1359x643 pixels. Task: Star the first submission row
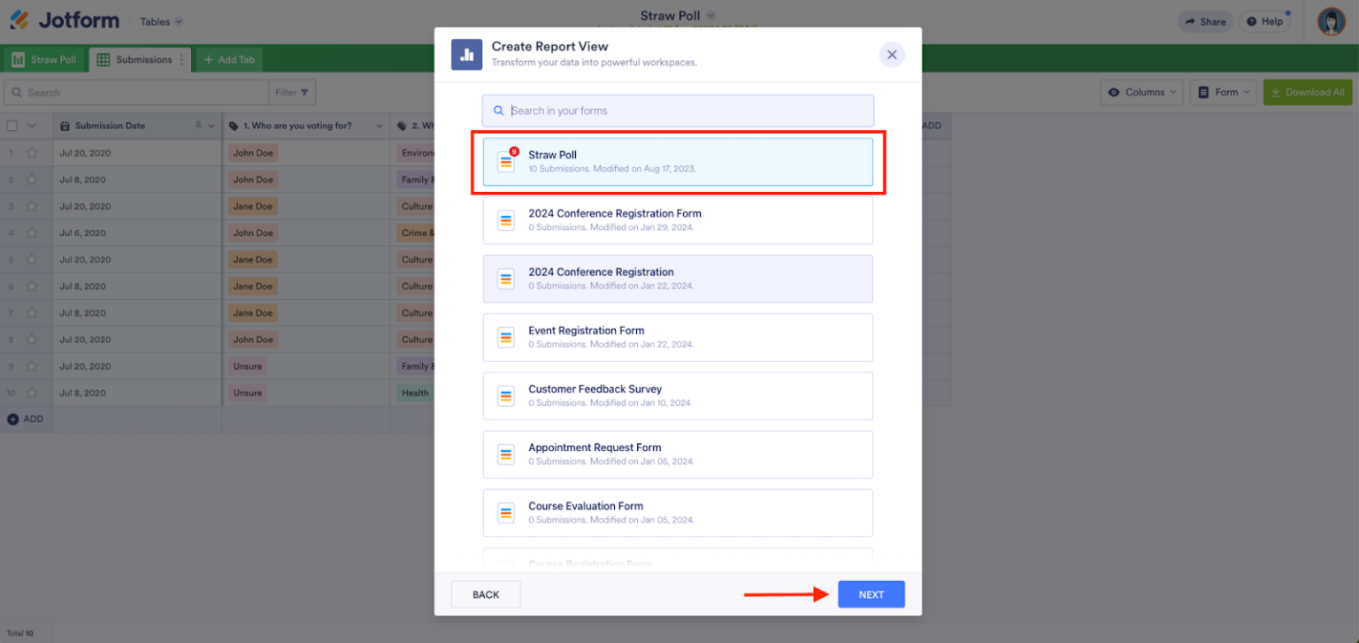[31, 152]
